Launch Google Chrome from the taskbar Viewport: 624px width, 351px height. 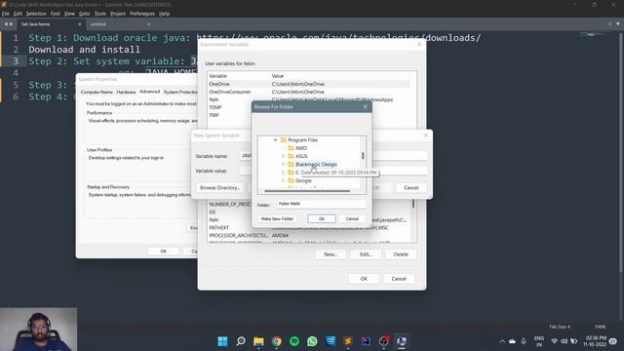click(277, 341)
